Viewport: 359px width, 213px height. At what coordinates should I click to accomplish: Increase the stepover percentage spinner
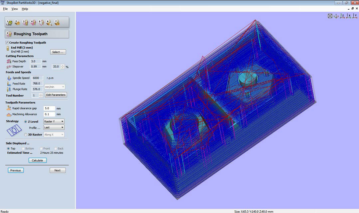click(63, 66)
